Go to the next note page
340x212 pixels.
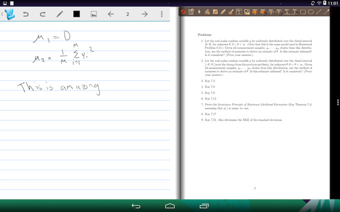(144, 14)
